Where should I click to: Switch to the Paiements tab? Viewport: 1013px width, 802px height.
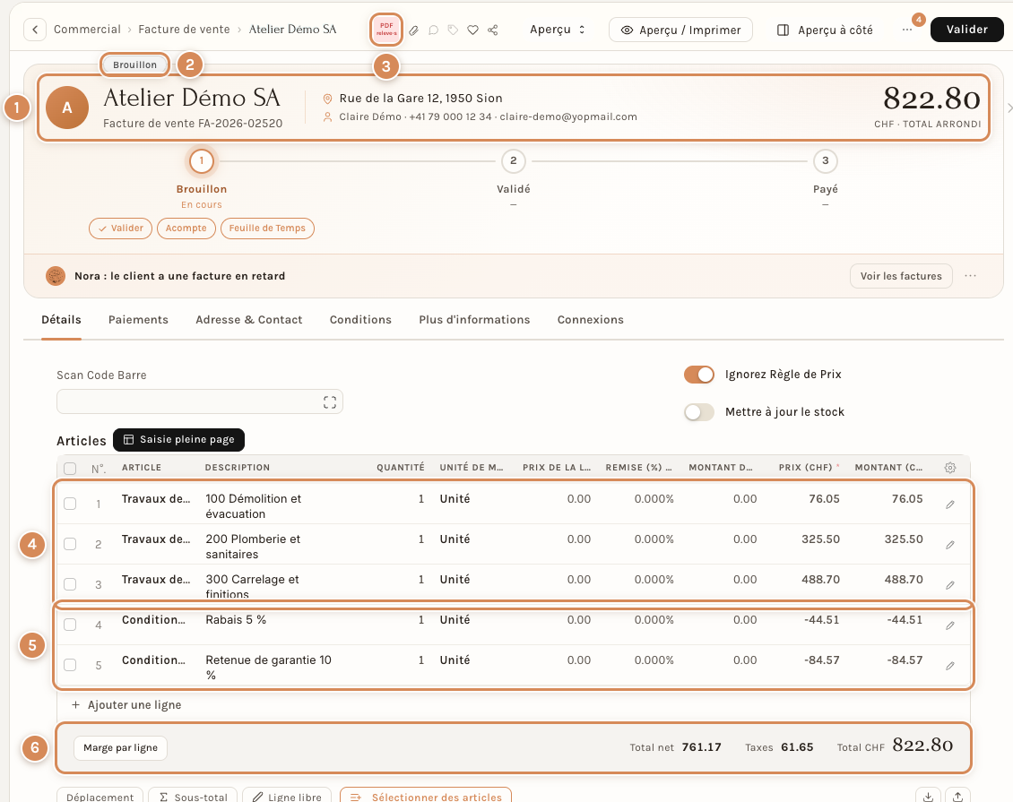click(x=138, y=320)
